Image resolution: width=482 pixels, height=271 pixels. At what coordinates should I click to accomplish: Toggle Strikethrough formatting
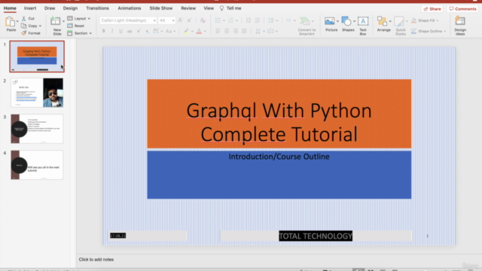130,31
